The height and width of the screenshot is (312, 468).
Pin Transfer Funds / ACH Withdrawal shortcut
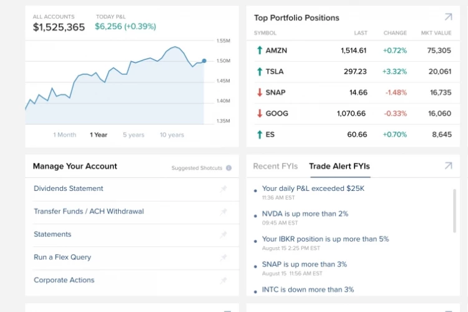(x=223, y=212)
